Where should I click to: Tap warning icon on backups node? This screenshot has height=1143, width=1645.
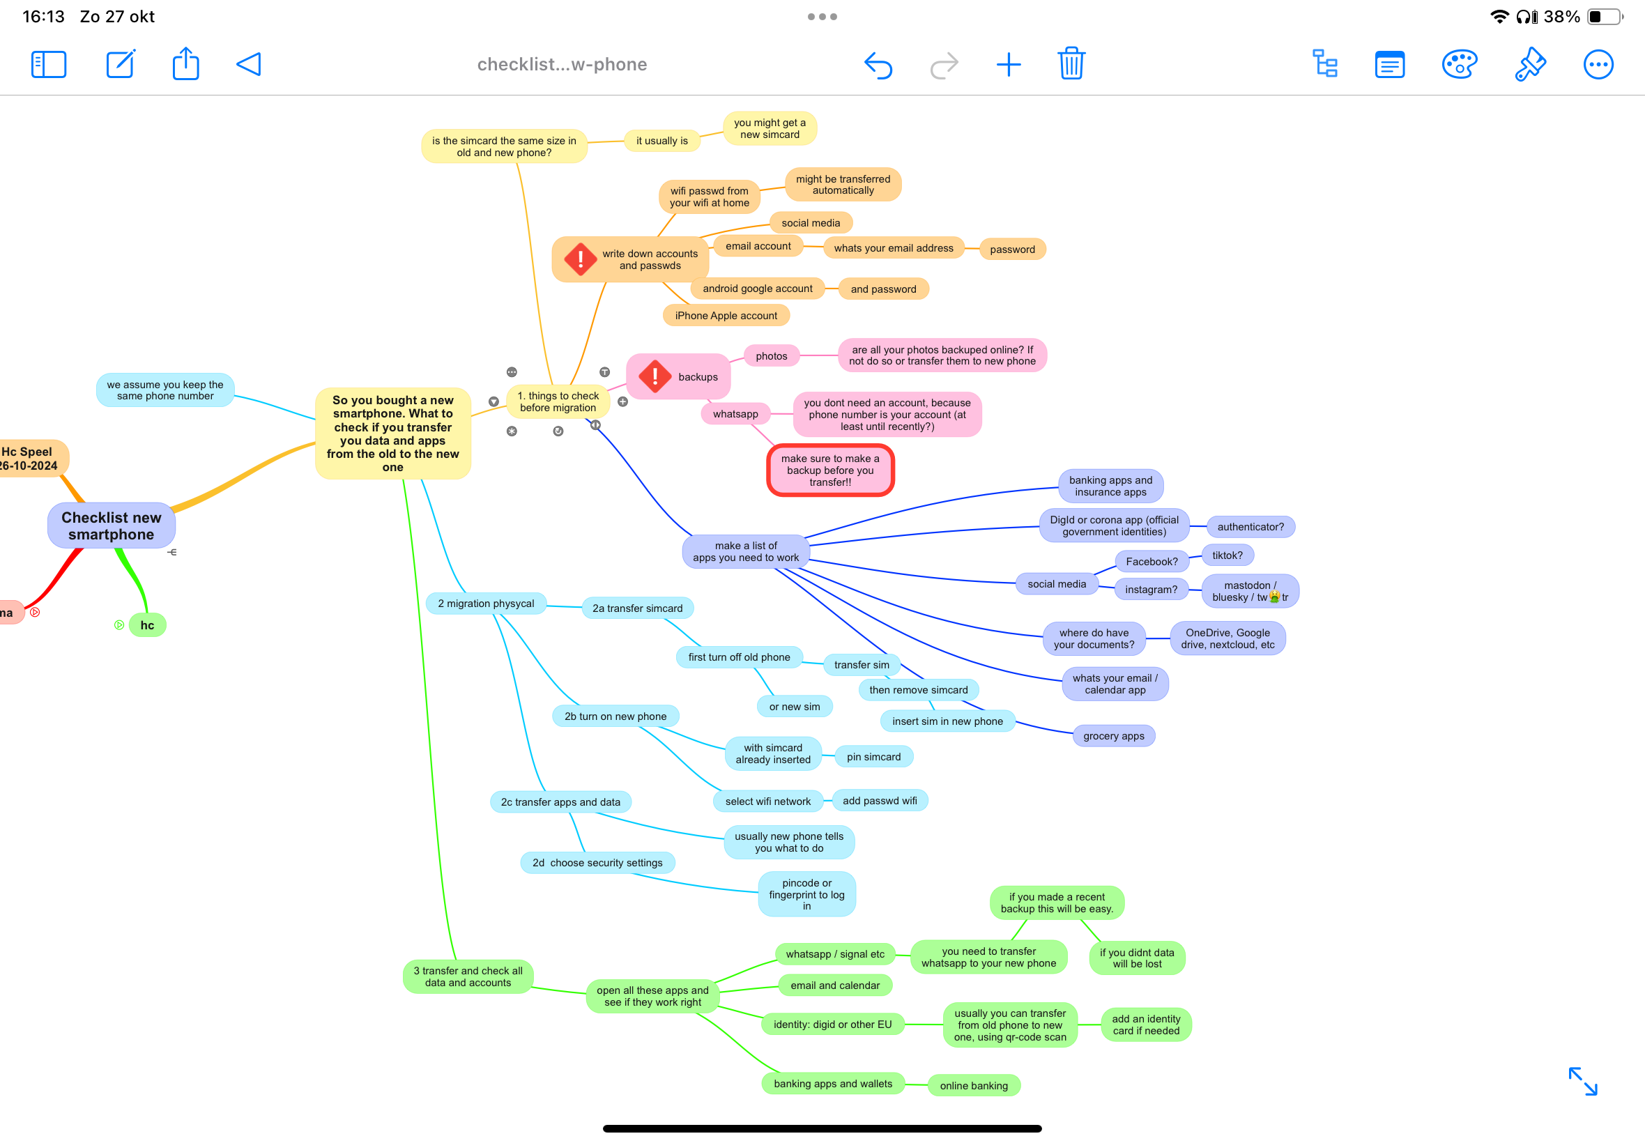coord(655,377)
